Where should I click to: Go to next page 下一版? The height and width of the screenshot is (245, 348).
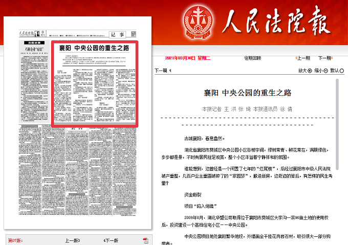pos(111,240)
